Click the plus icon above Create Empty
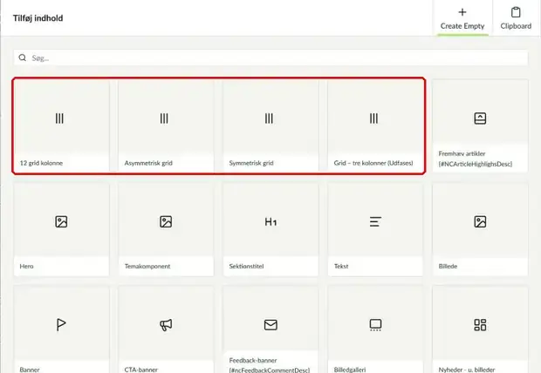The width and height of the screenshot is (541, 373). pos(462,12)
